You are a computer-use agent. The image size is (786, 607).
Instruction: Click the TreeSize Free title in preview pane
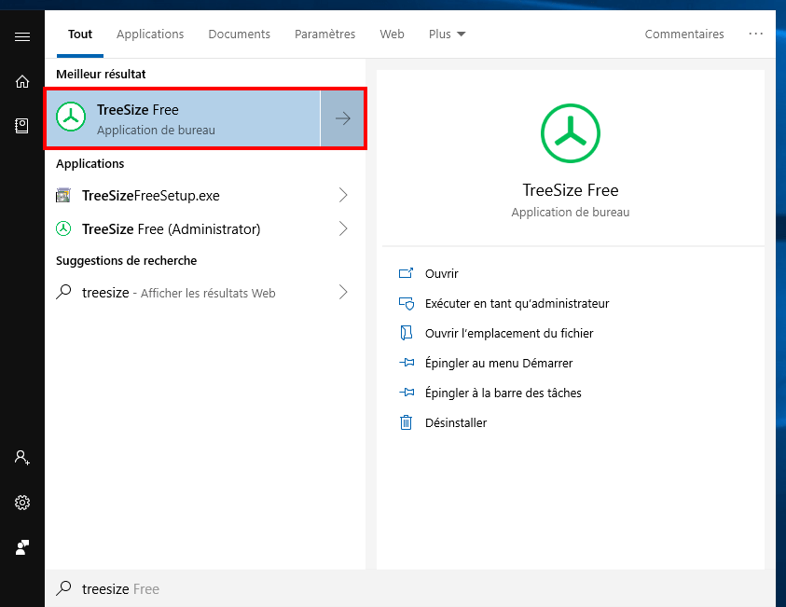click(x=571, y=190)
